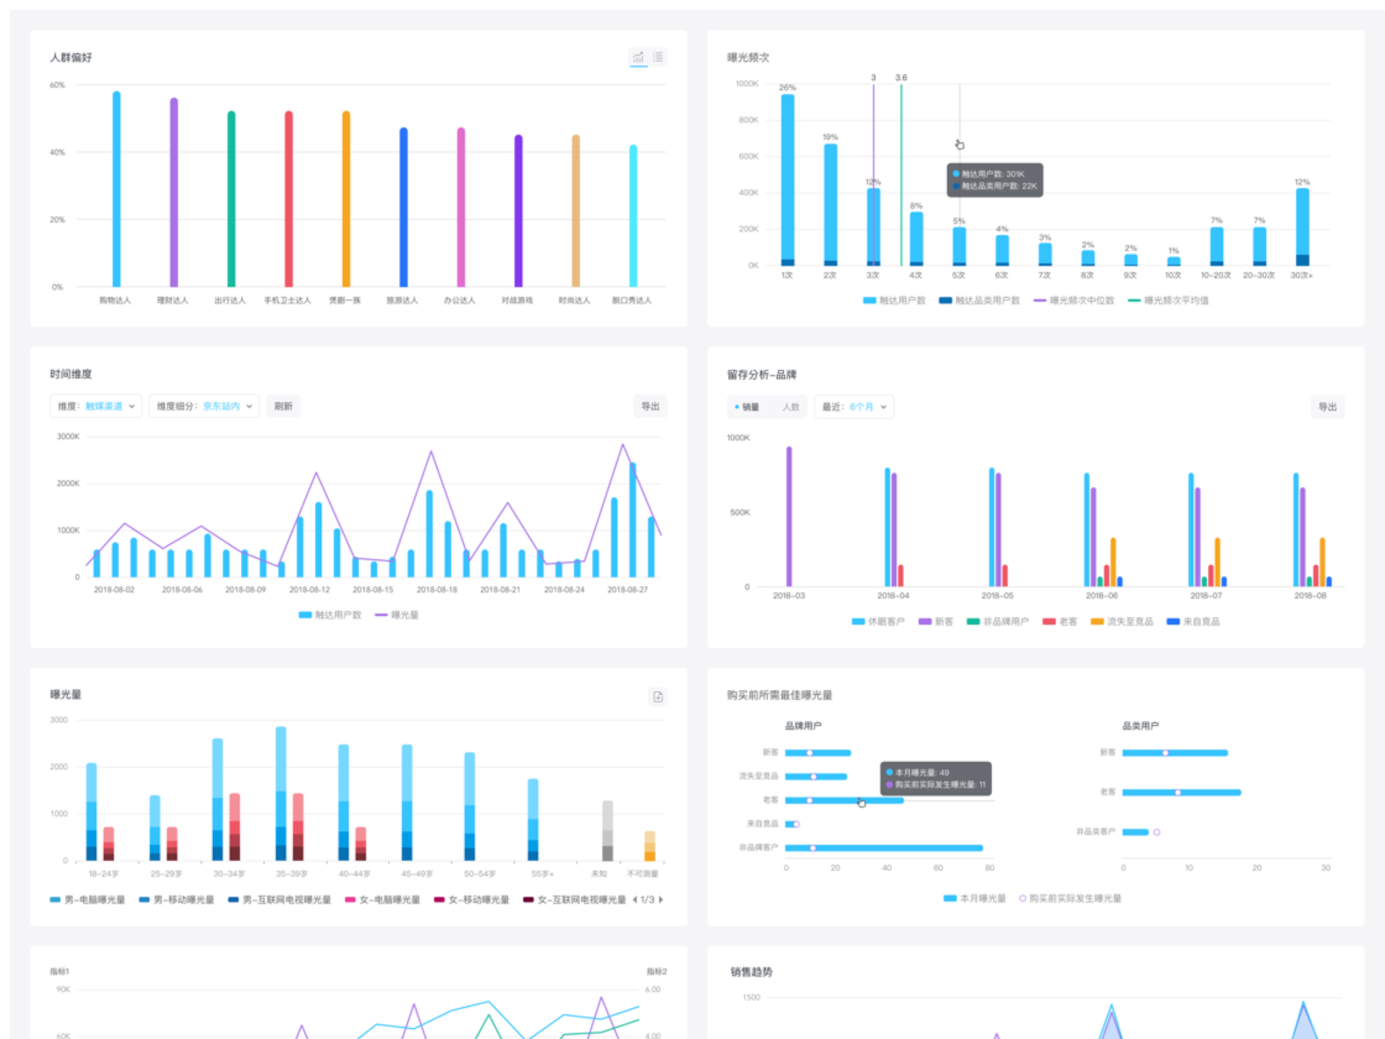Switch to the 人数 tab
The height and width of the screenshot is (1039, 1385).
coord(791,407)
